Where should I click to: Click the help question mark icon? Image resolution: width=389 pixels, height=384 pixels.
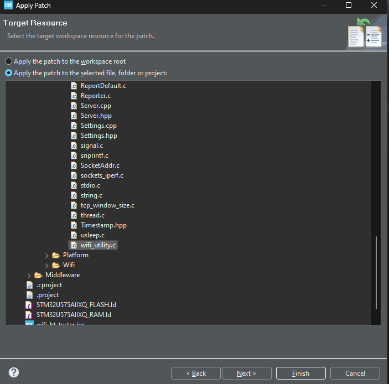click(x=14, y=372)
